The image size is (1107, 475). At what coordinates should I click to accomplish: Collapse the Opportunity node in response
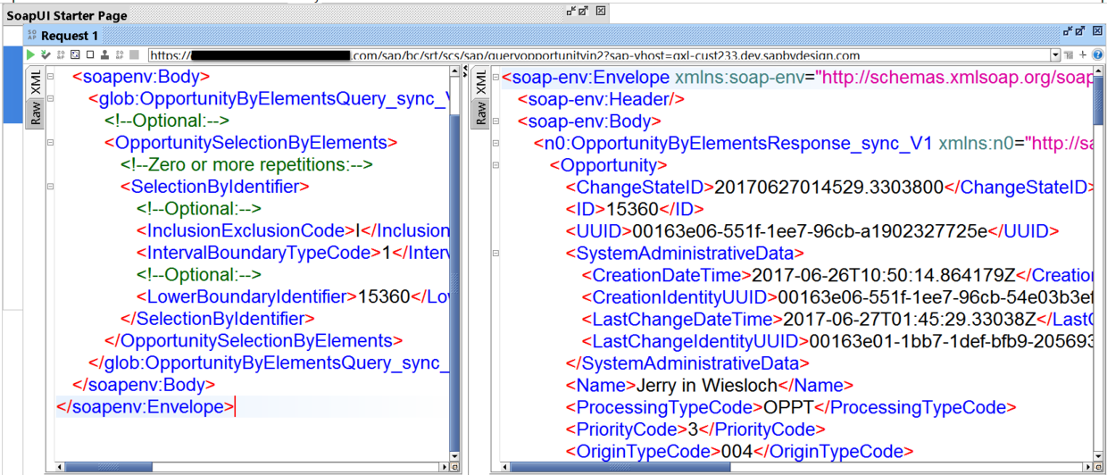(495, 165)
